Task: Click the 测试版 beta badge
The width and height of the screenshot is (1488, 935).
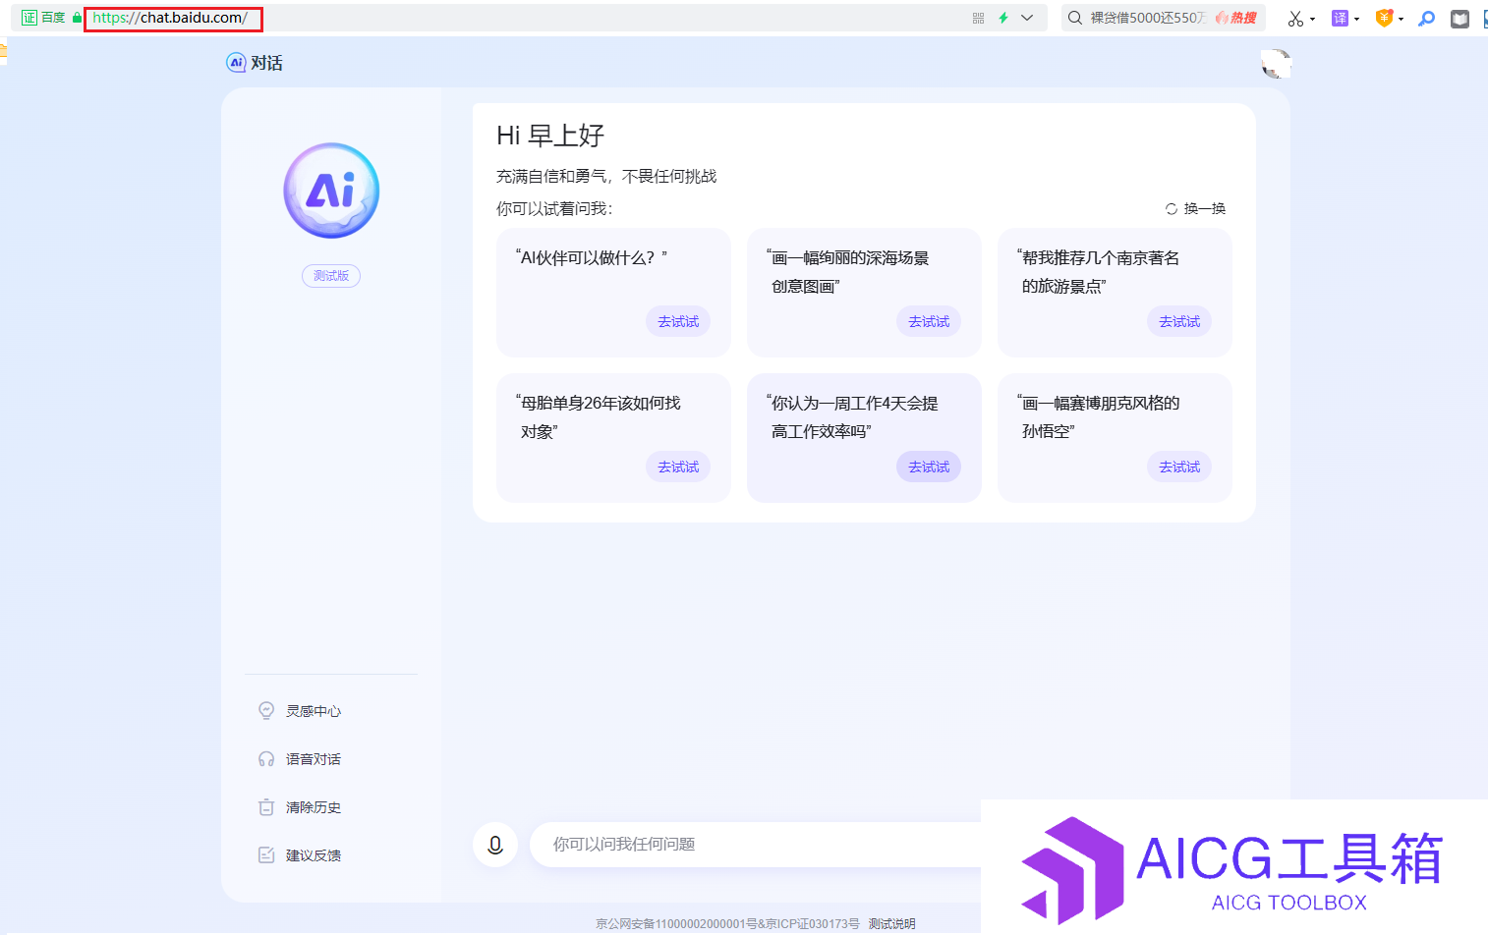Action: [331, 276]
